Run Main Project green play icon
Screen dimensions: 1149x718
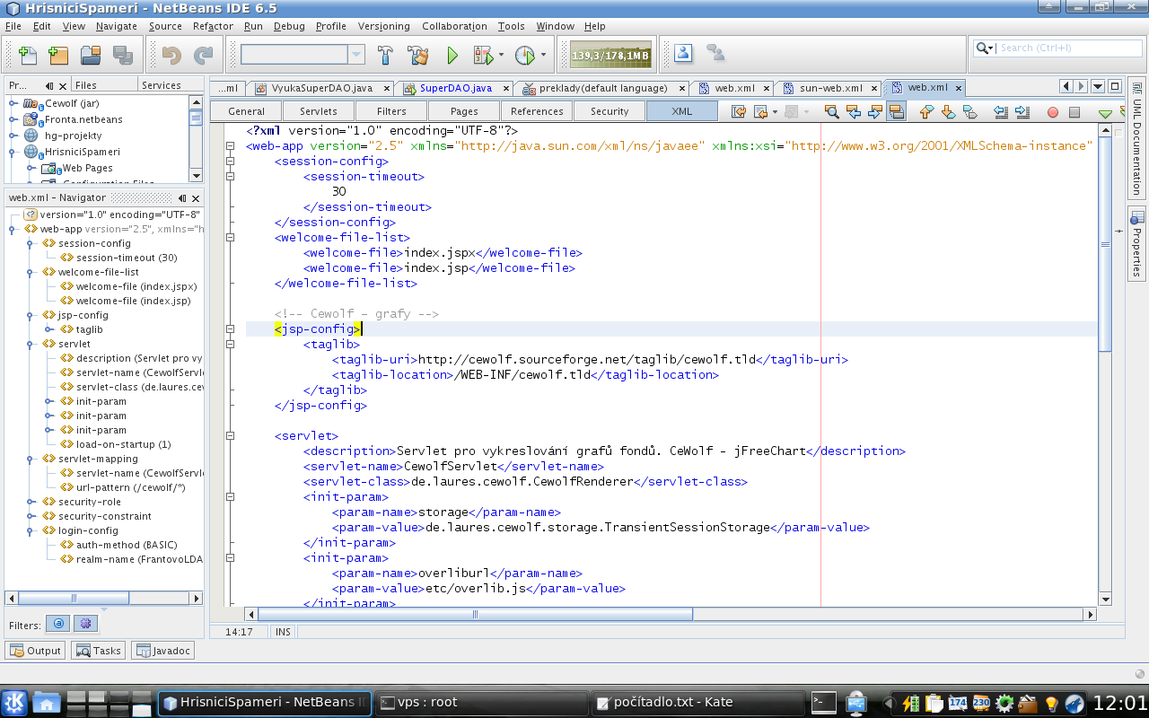coord(452,56)
